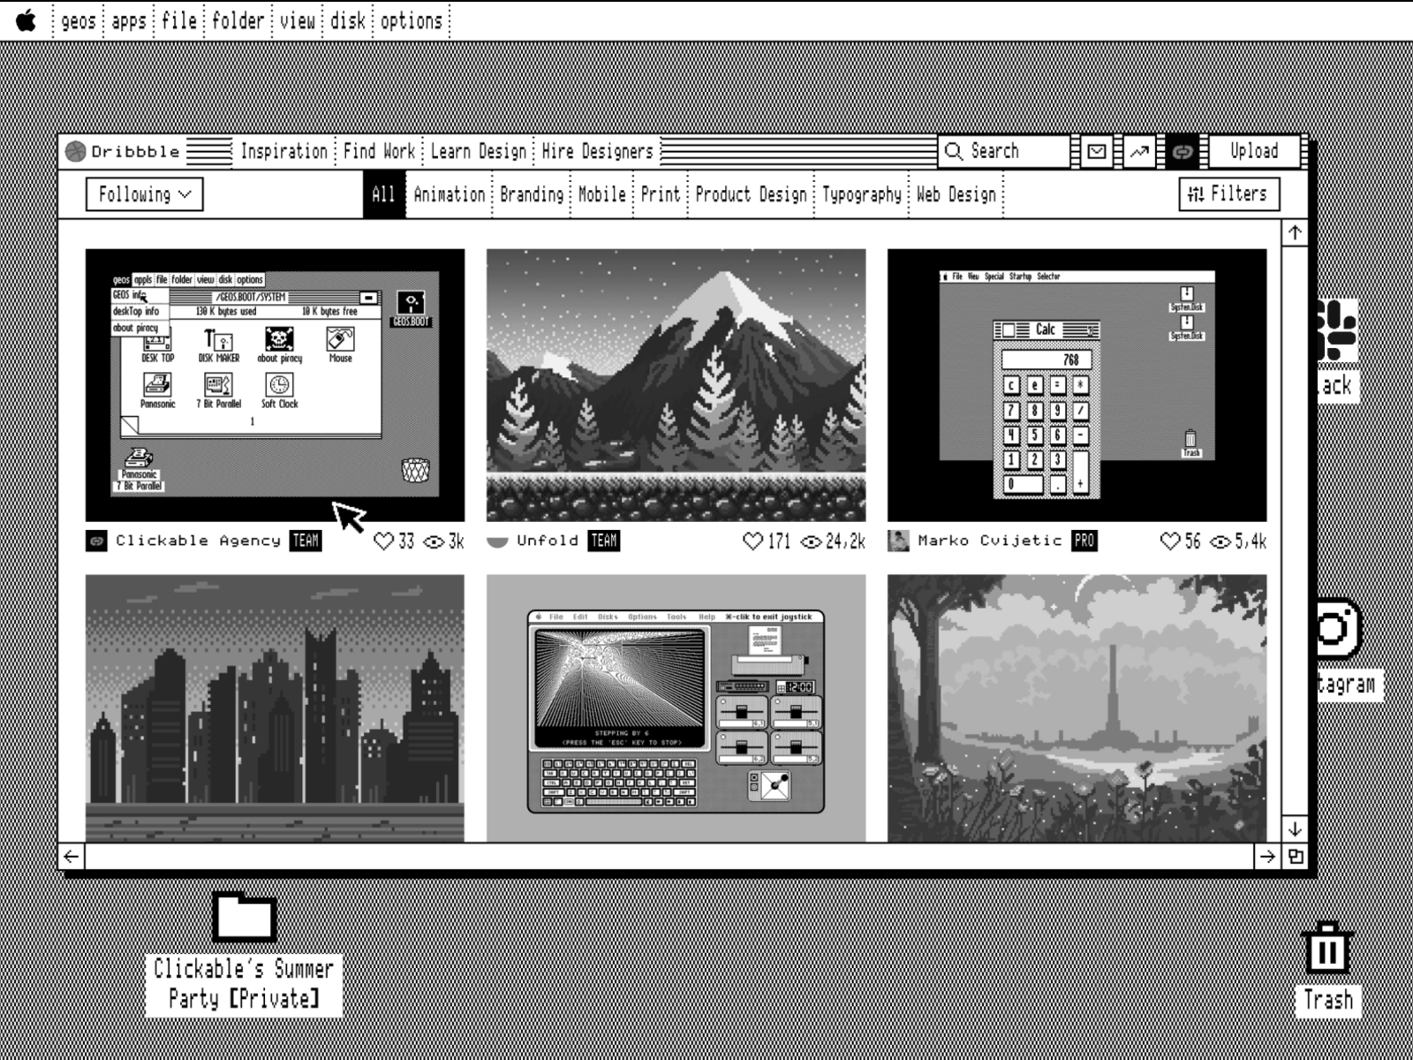Open the Filters panel
Screen dimensions: 1413x1060
(1228, 194)
